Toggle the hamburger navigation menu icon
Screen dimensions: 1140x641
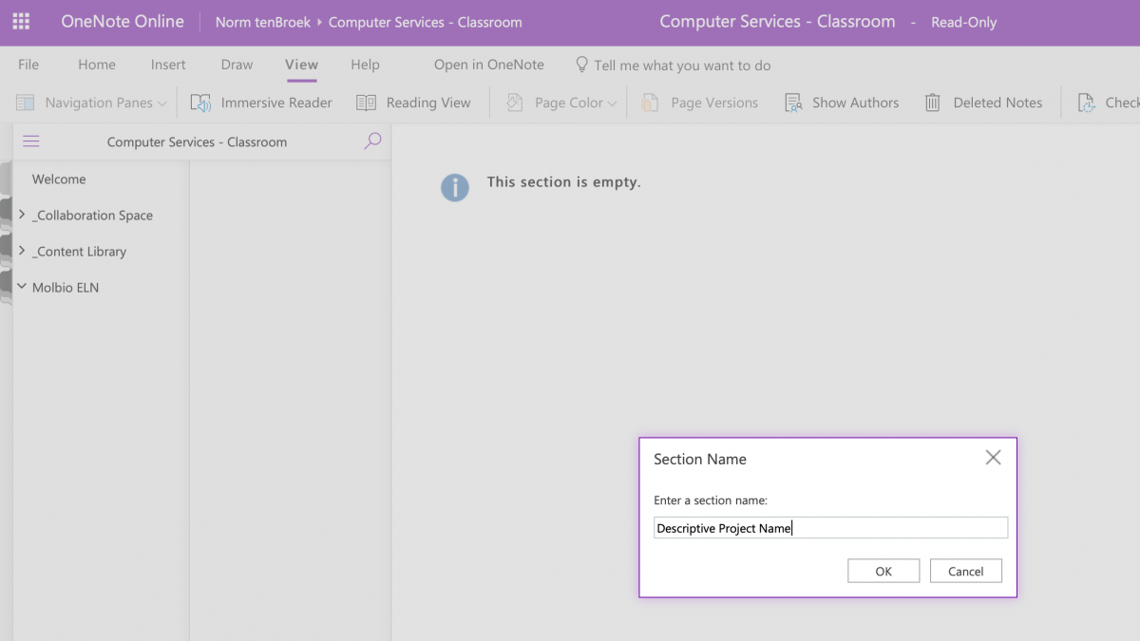click(x=30, y=141)
